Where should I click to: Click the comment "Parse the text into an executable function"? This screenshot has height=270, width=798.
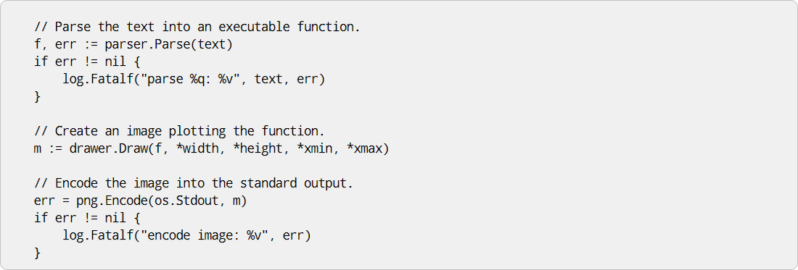pyautogui.click(x=197, y=28)
